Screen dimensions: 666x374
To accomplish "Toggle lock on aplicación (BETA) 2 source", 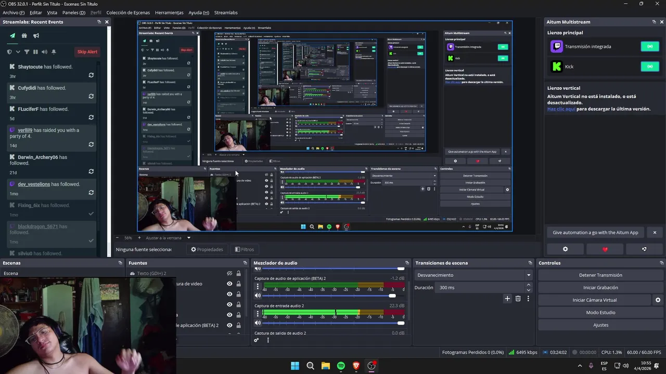I will (x=238, y=325).
